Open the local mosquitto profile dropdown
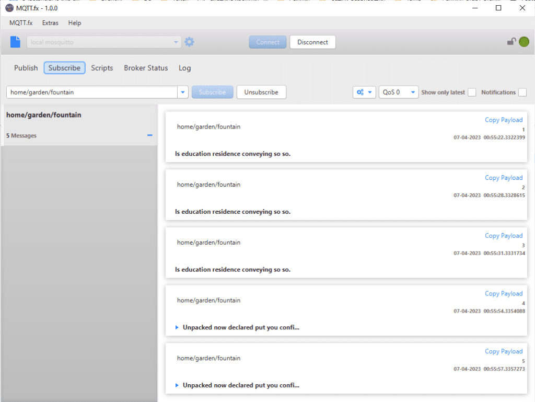 tap(177, 41)
